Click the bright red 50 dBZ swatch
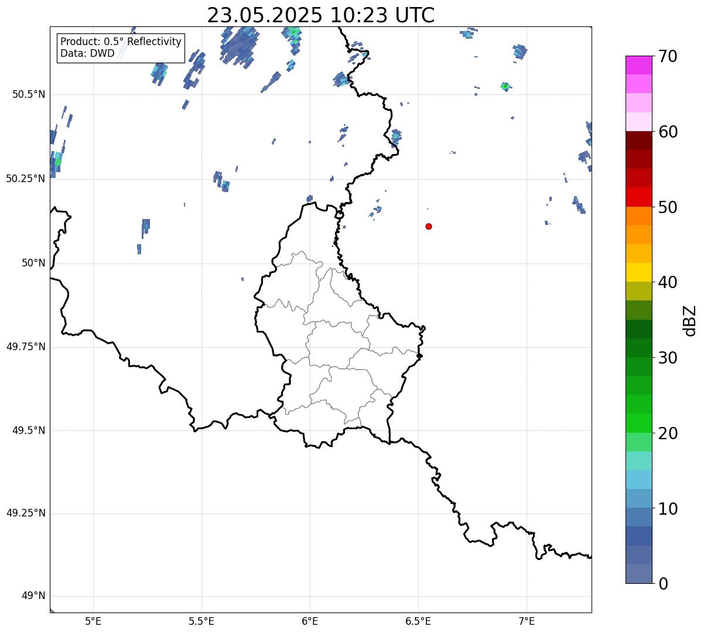This screenshot has width=704, height=633. (x=638, y=197)
